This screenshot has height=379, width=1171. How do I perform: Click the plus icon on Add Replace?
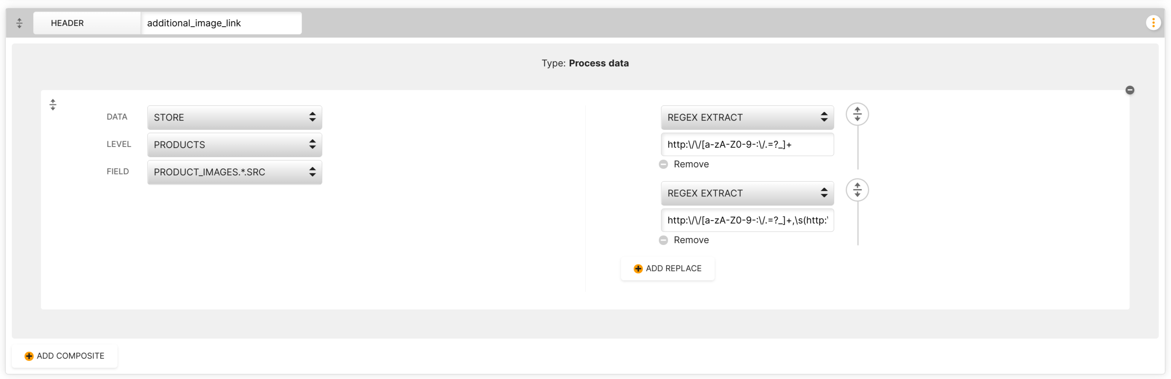(638, 269)
